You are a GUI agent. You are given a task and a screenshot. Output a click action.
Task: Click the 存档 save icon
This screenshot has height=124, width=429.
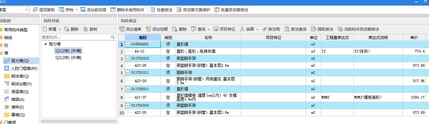pos(62,10)
